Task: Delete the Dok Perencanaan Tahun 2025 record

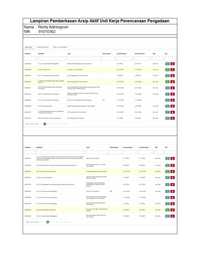Action: 172,216
